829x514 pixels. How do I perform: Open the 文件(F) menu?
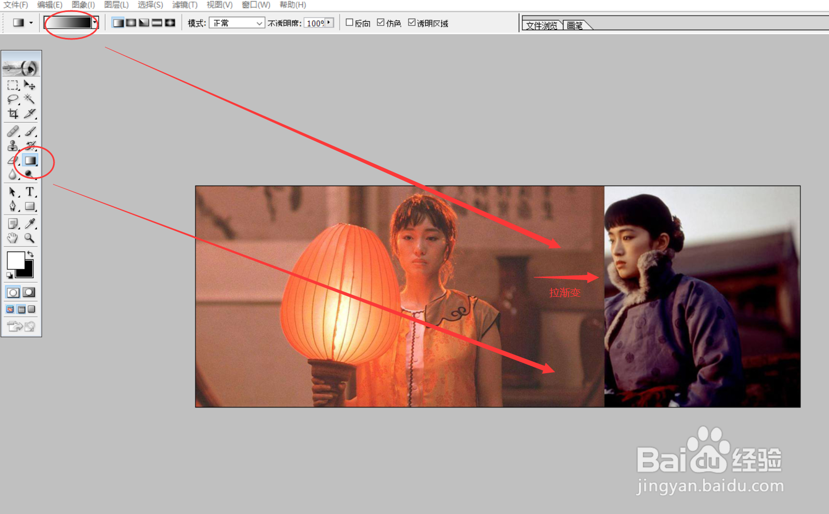(16, 5)
